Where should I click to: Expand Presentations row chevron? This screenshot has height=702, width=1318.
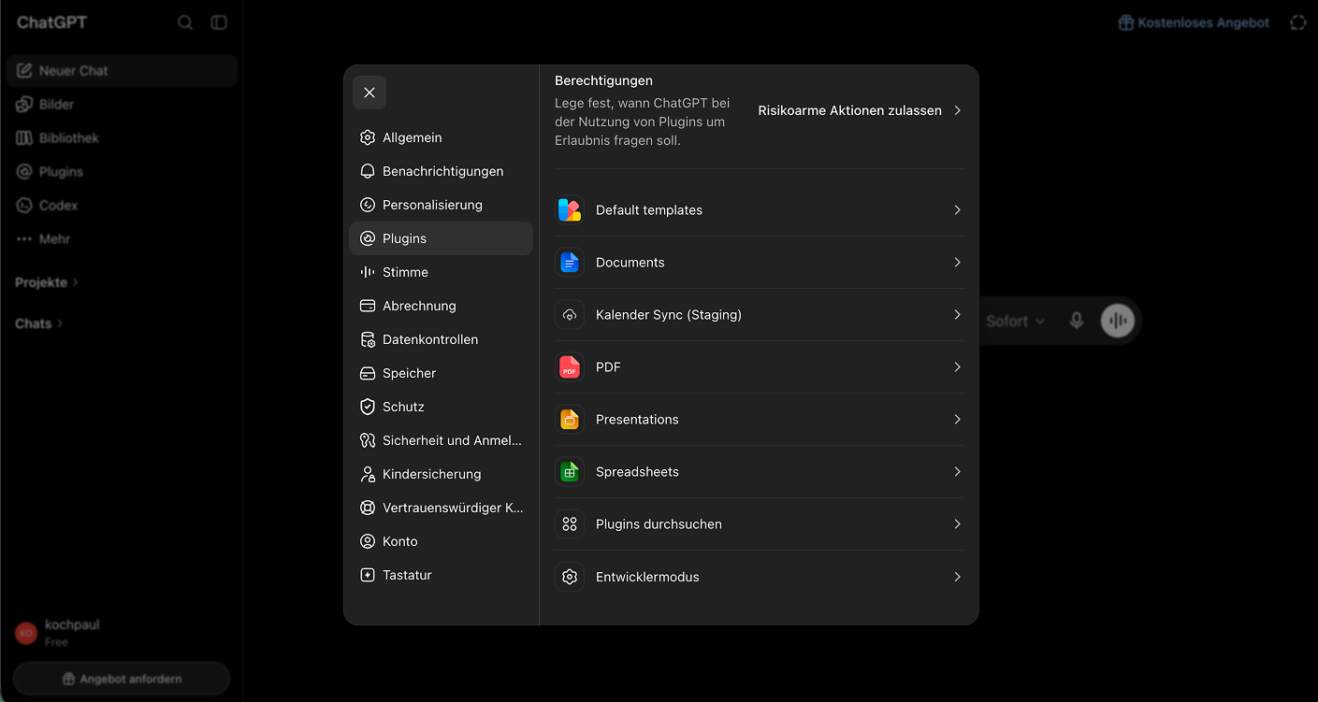click(957, 420)
